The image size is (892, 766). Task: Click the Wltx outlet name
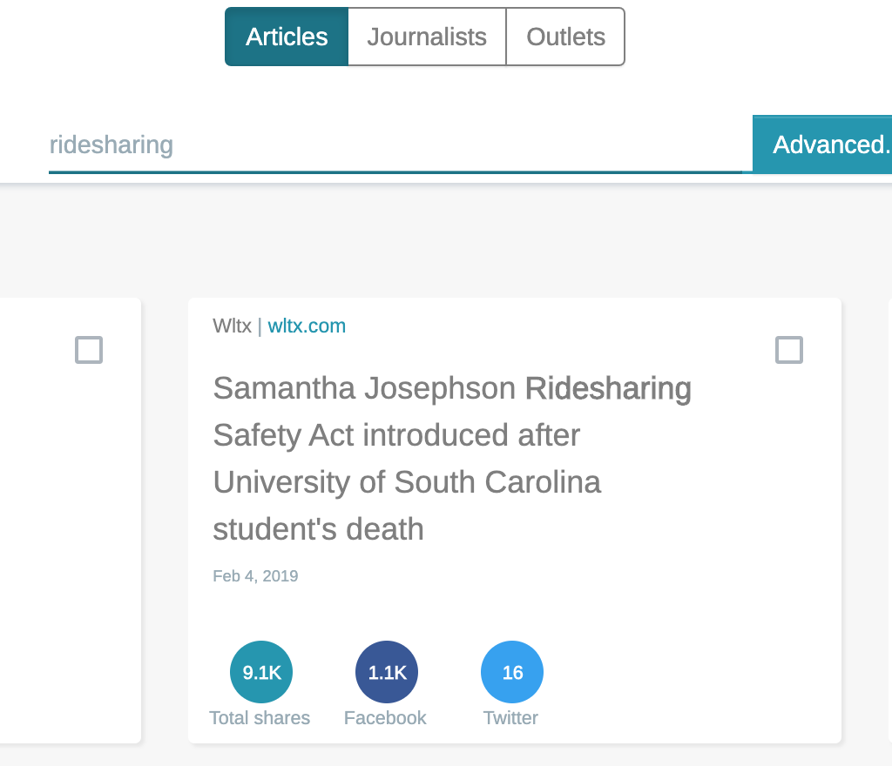pos(232,326)
